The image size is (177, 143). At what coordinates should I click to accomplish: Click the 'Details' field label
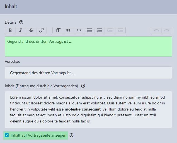click(x=10, y=22)
